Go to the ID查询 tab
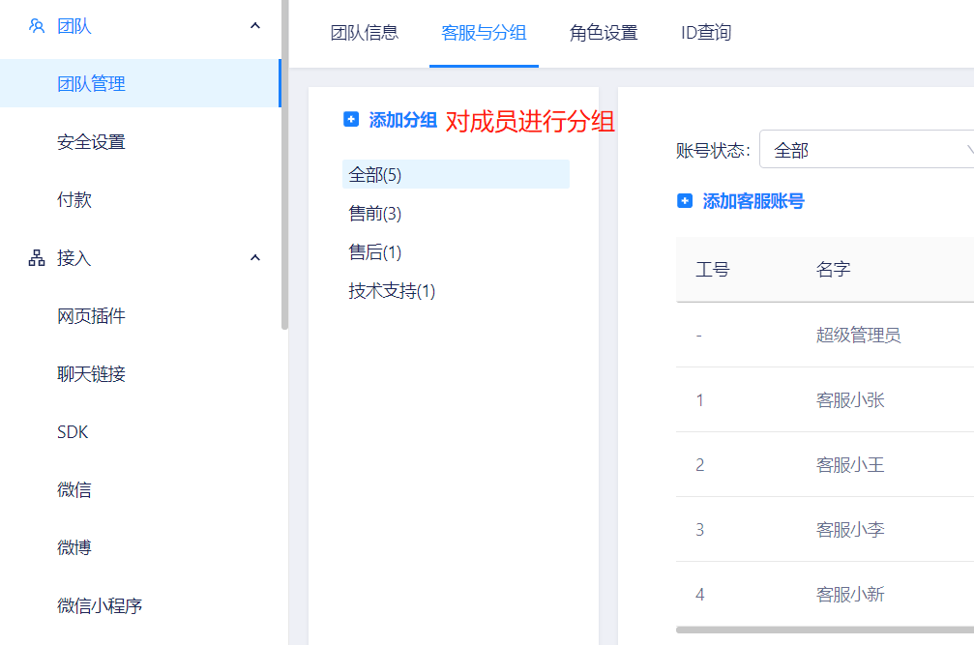 pos(706,32)
